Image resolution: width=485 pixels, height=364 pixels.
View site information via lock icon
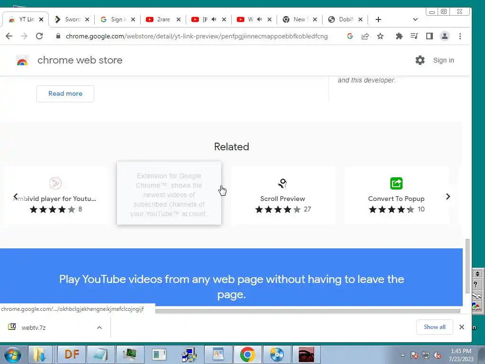point(58,36)
